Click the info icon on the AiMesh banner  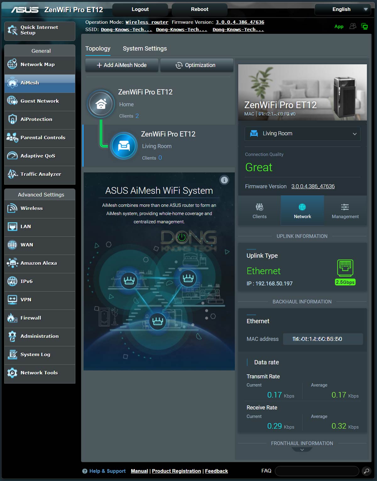coord(224,180)
